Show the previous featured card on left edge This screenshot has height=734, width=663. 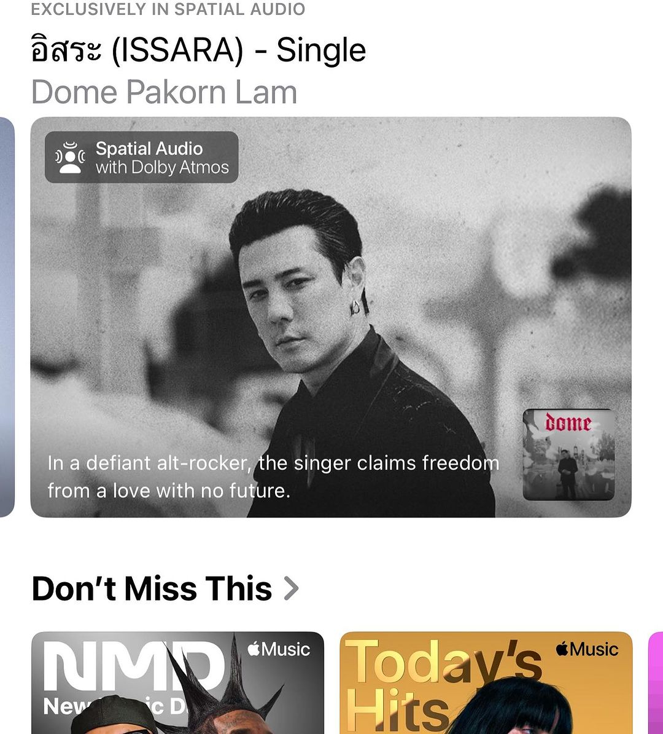[x=7, y=317]
